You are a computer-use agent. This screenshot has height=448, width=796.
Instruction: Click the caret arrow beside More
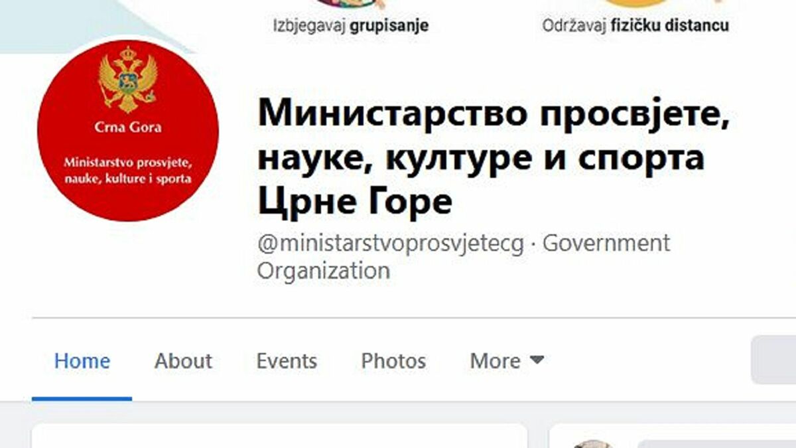tap(537, 360)
